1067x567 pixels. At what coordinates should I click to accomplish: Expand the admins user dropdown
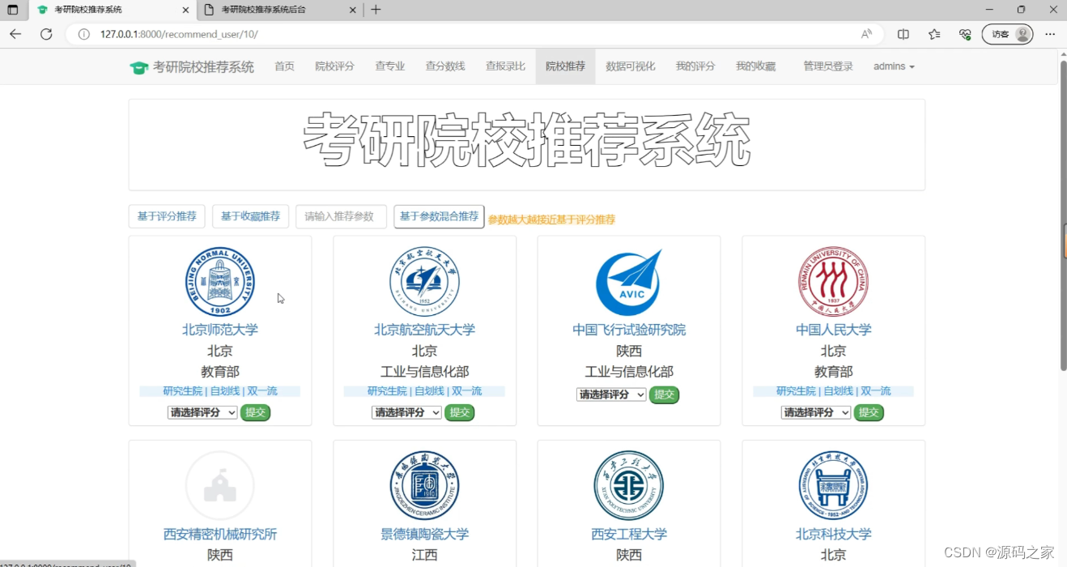click(894, 66)
